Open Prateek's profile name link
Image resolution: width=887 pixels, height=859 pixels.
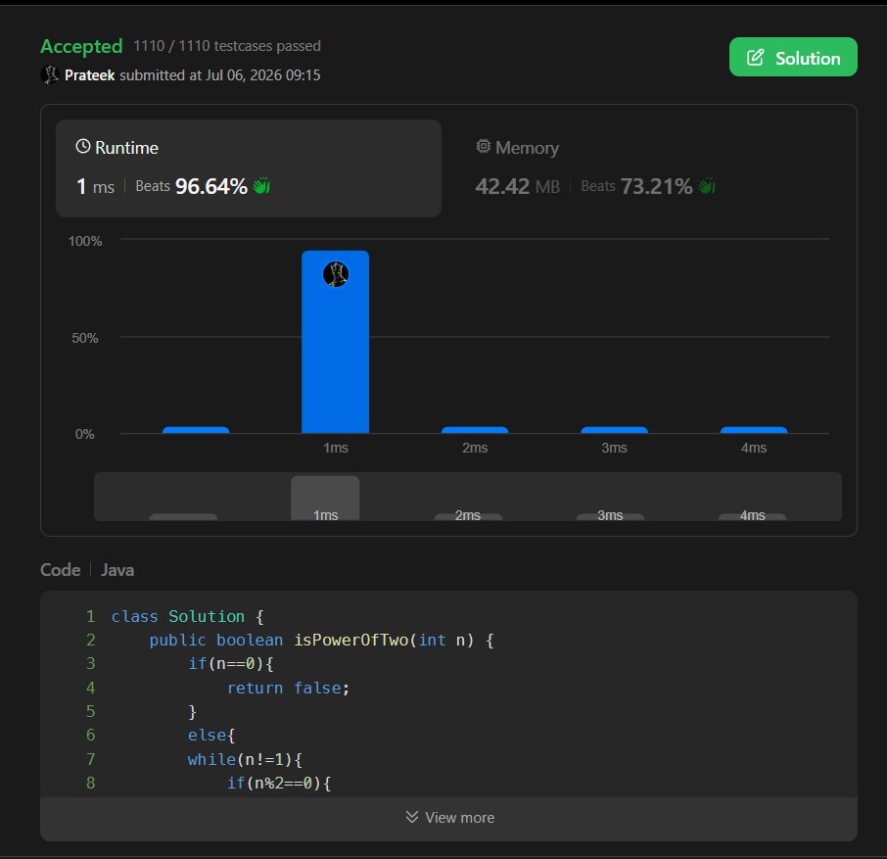tap(89, 75)
